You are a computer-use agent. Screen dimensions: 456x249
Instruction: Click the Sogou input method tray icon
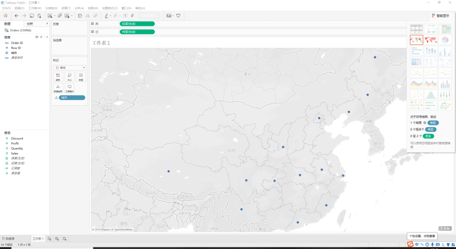click(x=410, y=244)
